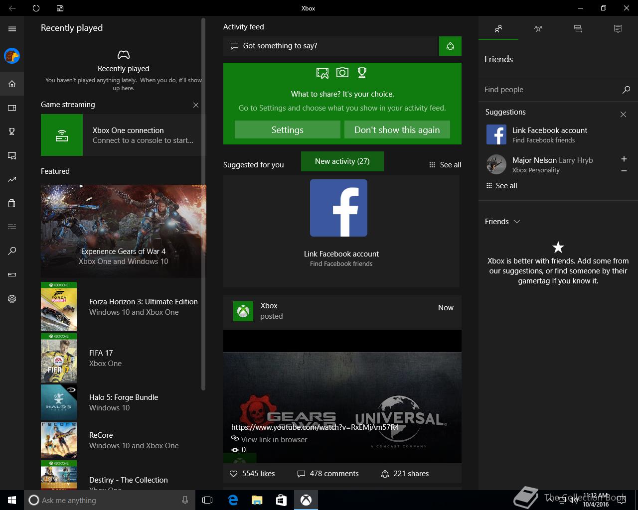The width and height of the screenshot is (638, 510).
Task: Open the Gears of War video thumbnail
Action: click(342, 397)
